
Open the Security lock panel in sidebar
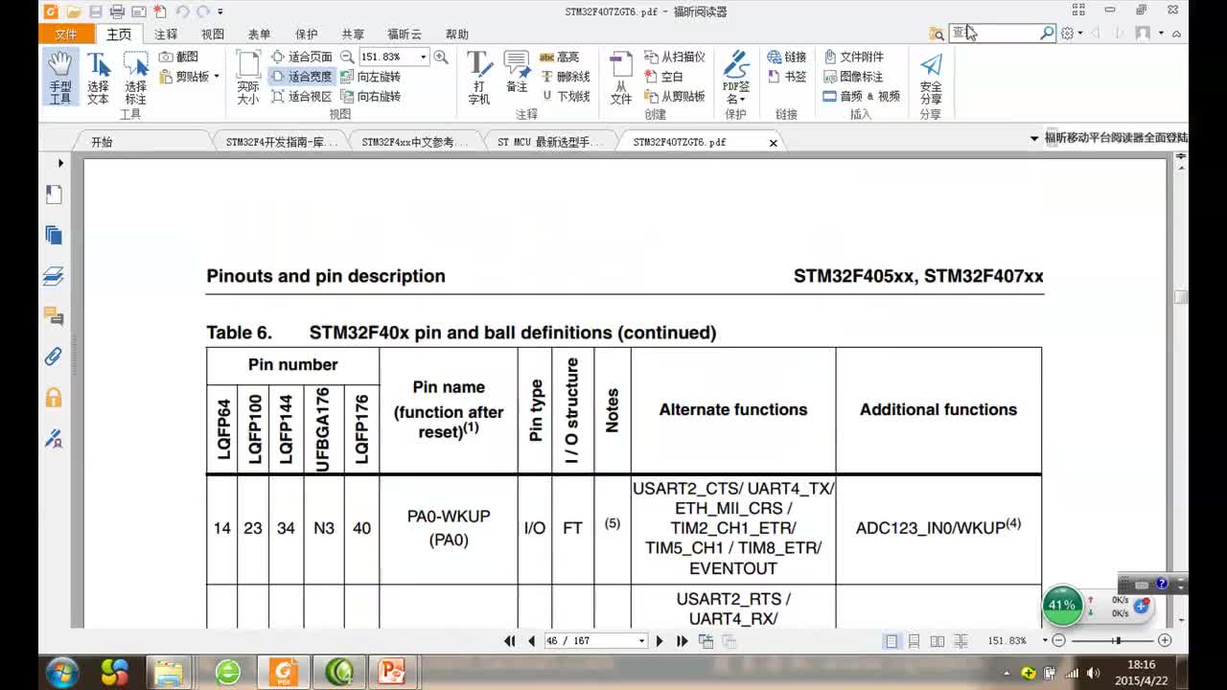pos(54,397)
